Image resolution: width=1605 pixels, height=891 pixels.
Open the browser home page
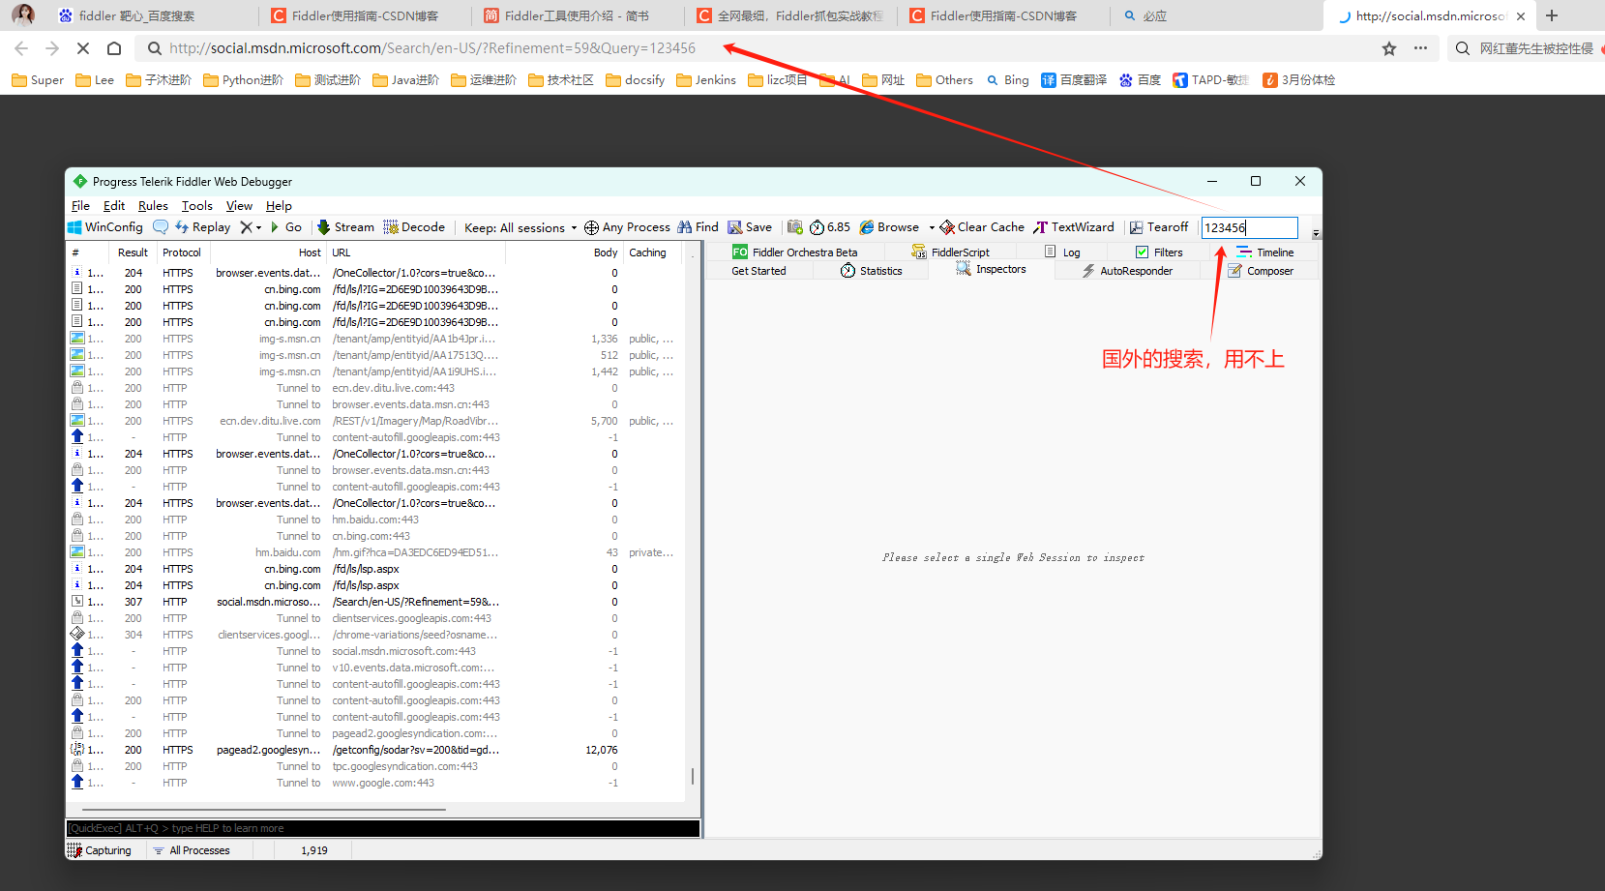(114, 48)
